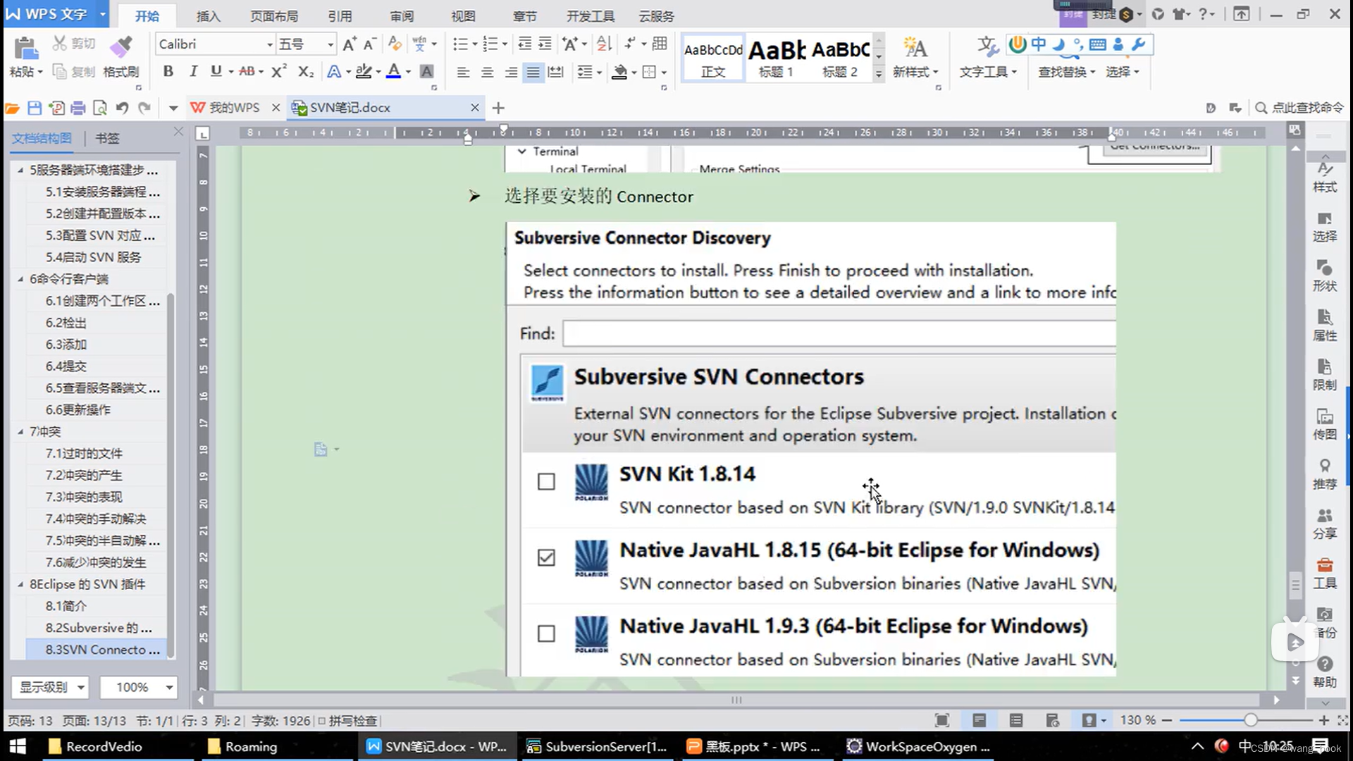Decrease font size with A- icon
1353x761 pixels.
point(369,44)
